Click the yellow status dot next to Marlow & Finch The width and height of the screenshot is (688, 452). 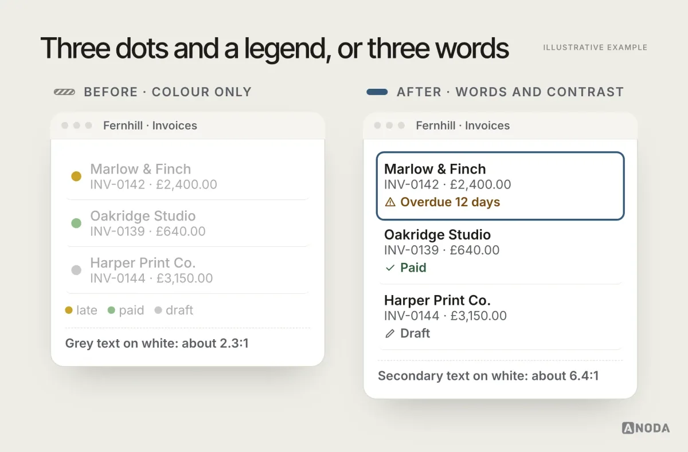(x=76, y=176)
